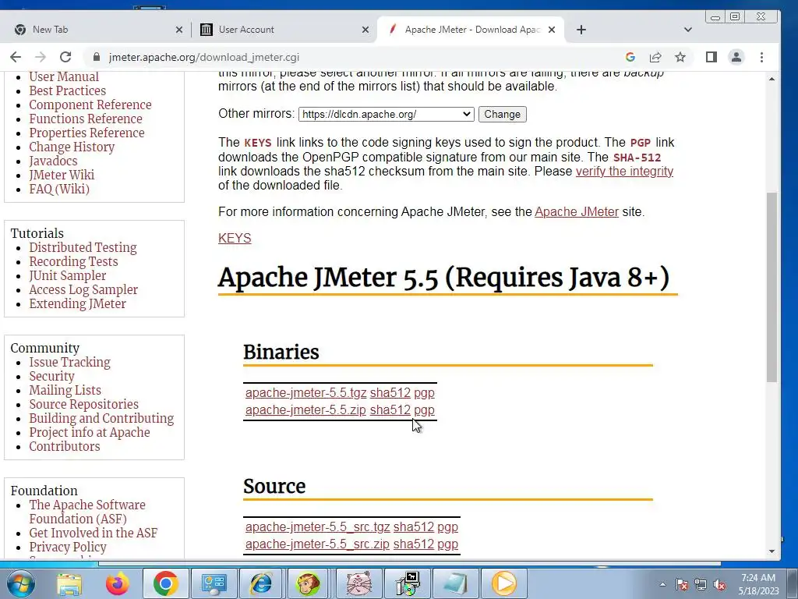The width and height of the screenshot is (798, 599).
Task: Open the Apache JMeter site link
Action: 577,212
